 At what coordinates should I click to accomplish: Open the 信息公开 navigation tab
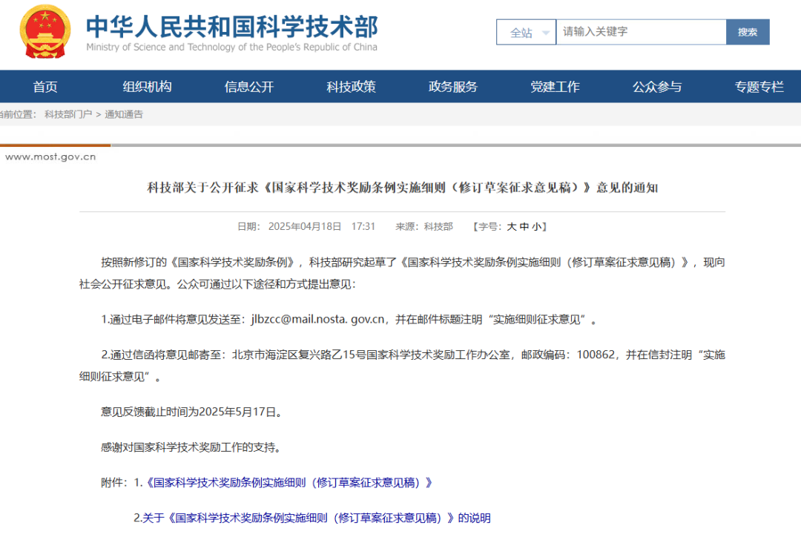pyautogui.click(x=248, y=86)
